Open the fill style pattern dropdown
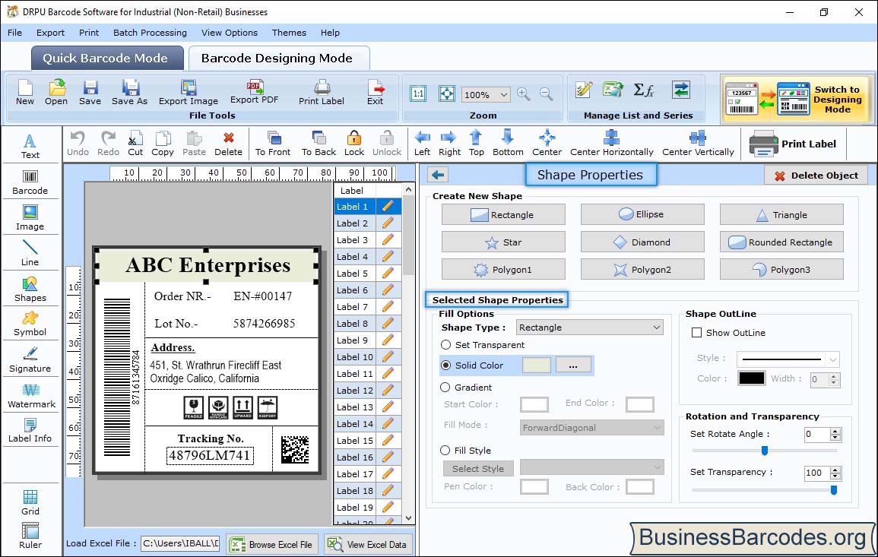Image resolution: width=878 pixels, height=557 pixels. [657, 467]
